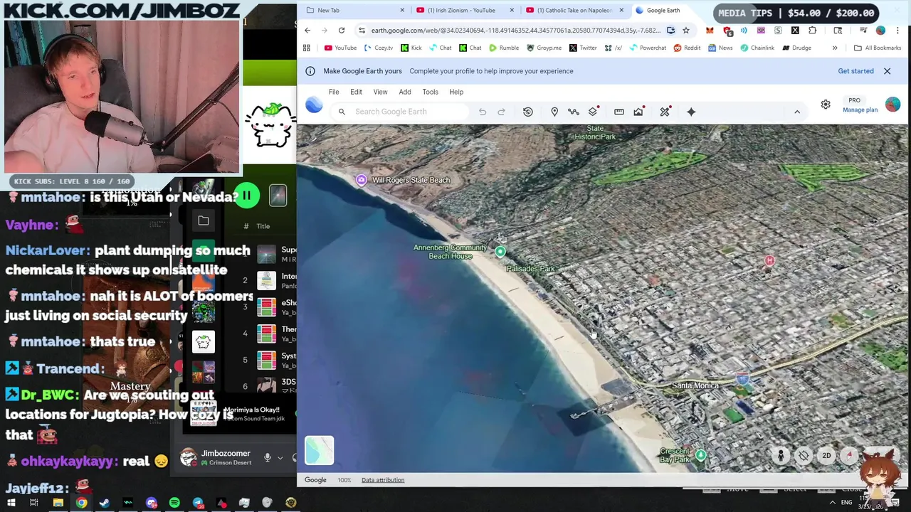The width and height of the screenshot is (911, 512).
Task: Select the Draw path or polygon tool
Action: (574, 112)
